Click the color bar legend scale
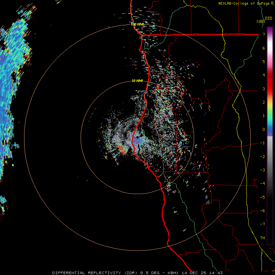The height and width of the screenshot is (275, 275). coord(270,136)
